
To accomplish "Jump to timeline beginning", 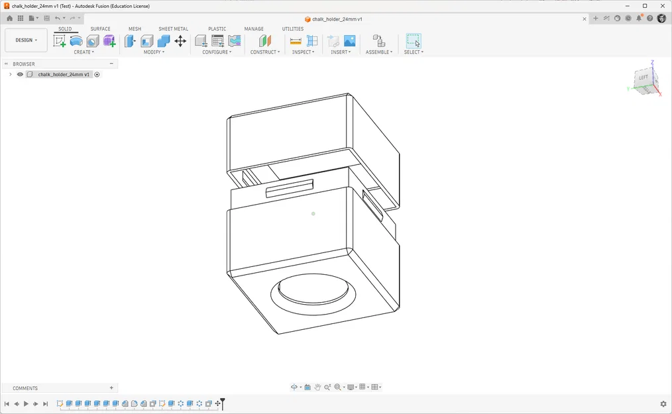I will pos(7,403).
